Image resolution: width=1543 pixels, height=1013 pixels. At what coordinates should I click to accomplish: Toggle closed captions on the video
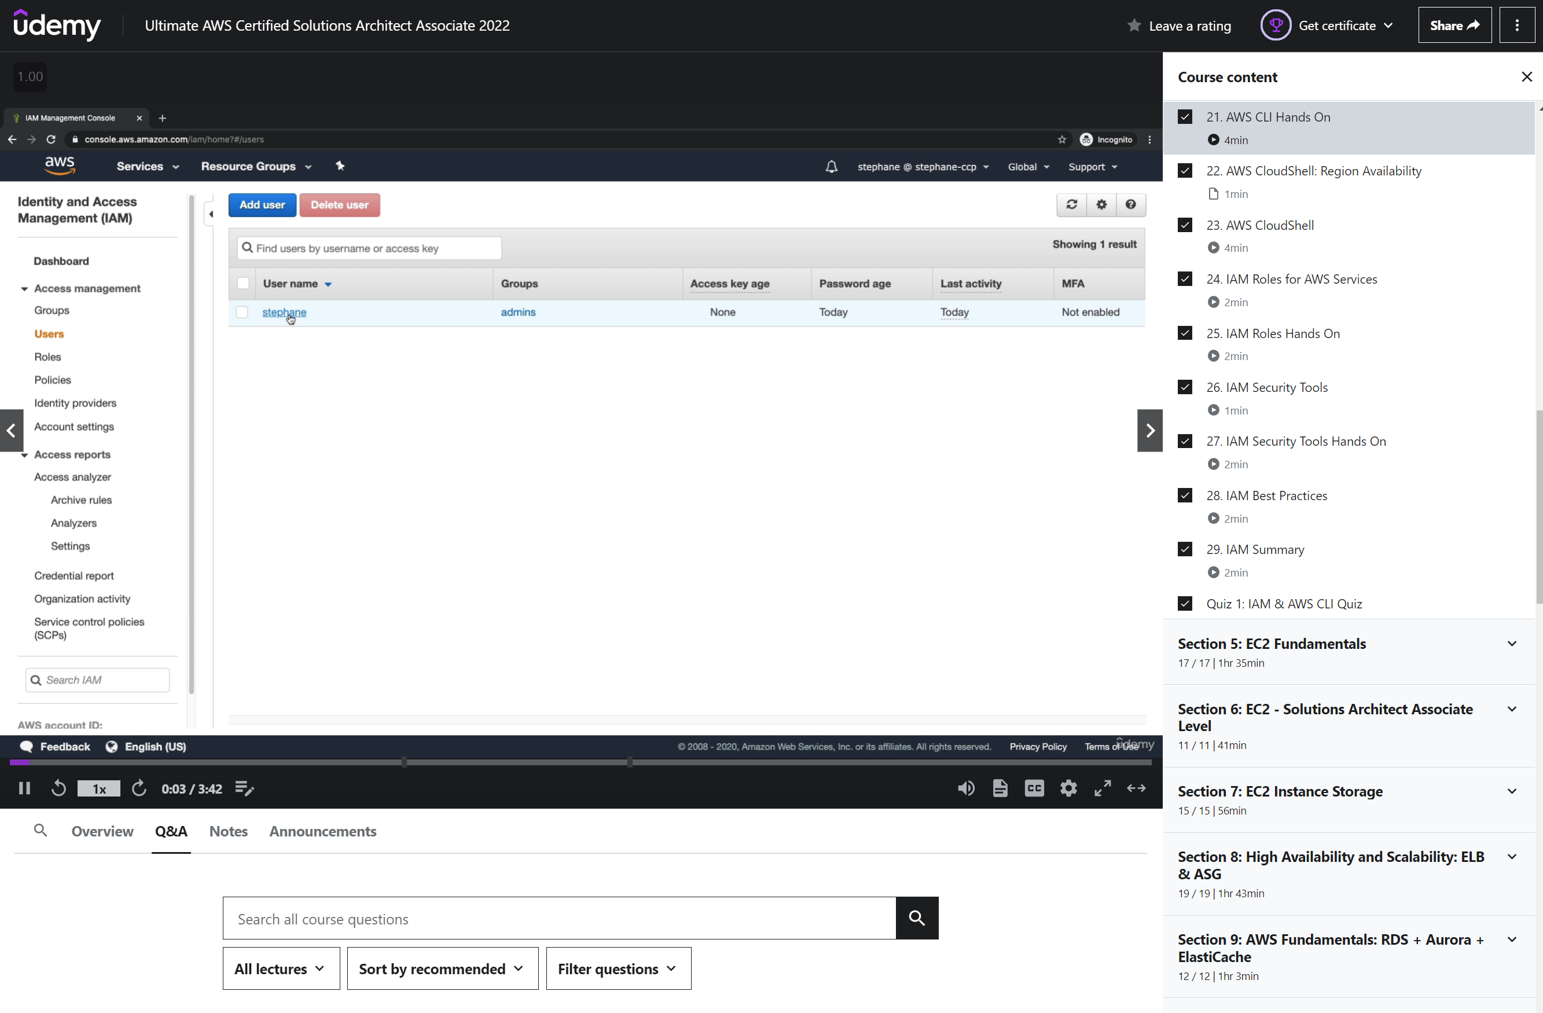[1034, 788]
